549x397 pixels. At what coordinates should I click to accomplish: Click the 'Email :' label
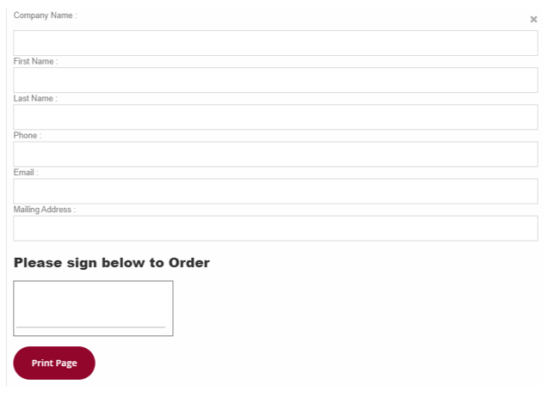pyautogui.click(x=26, y=173)
